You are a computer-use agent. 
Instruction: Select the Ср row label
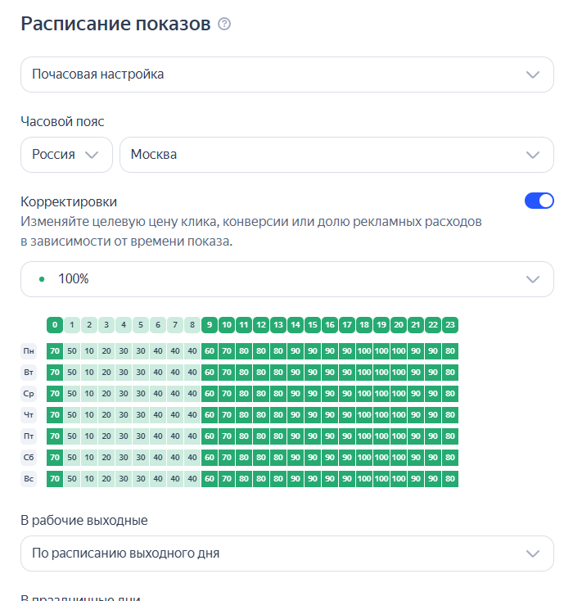click(x=29, y=394)
